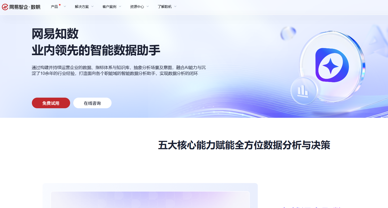This screenshot has height=208, width=388.
Task: Click the white card below the section heading
Action: click(150, 196)
